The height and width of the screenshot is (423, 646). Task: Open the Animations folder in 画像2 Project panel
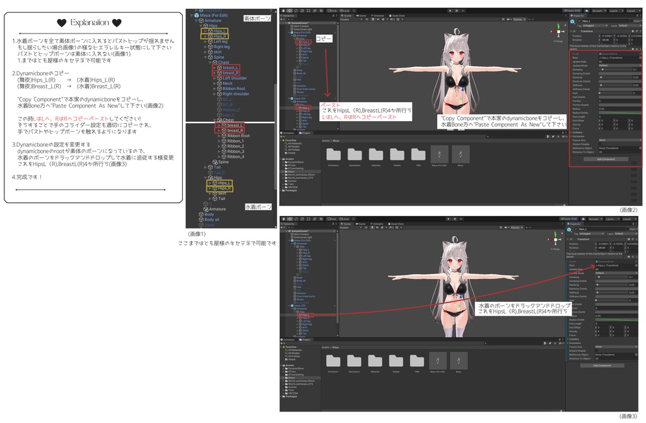333,154
